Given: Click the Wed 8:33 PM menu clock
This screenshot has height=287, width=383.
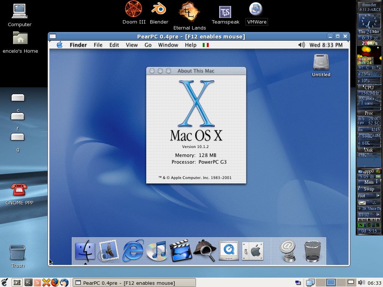Looking at the screenshot, I should coord(326,45).
